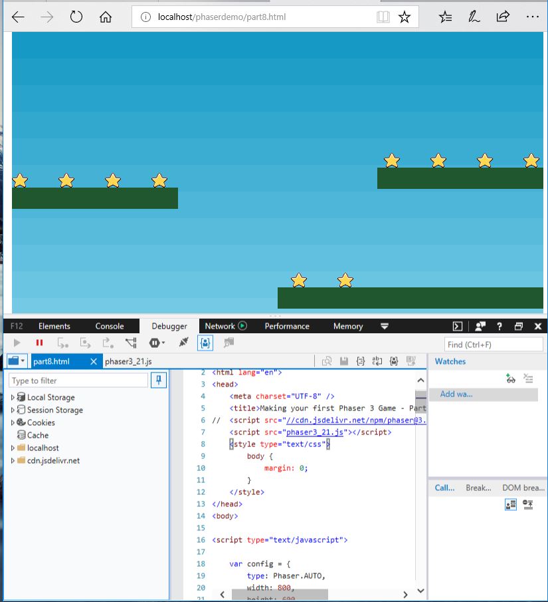Open the file picker folder dropdown

[17, 361]
